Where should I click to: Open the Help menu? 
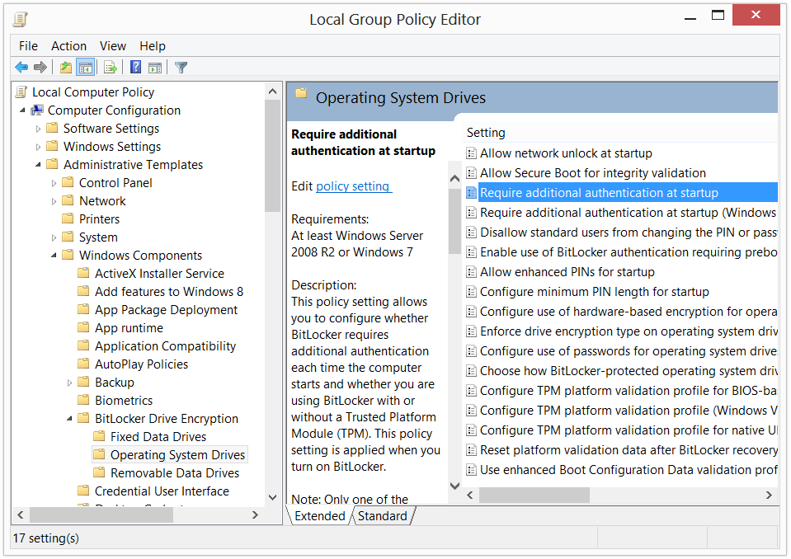tap(153, 46)
